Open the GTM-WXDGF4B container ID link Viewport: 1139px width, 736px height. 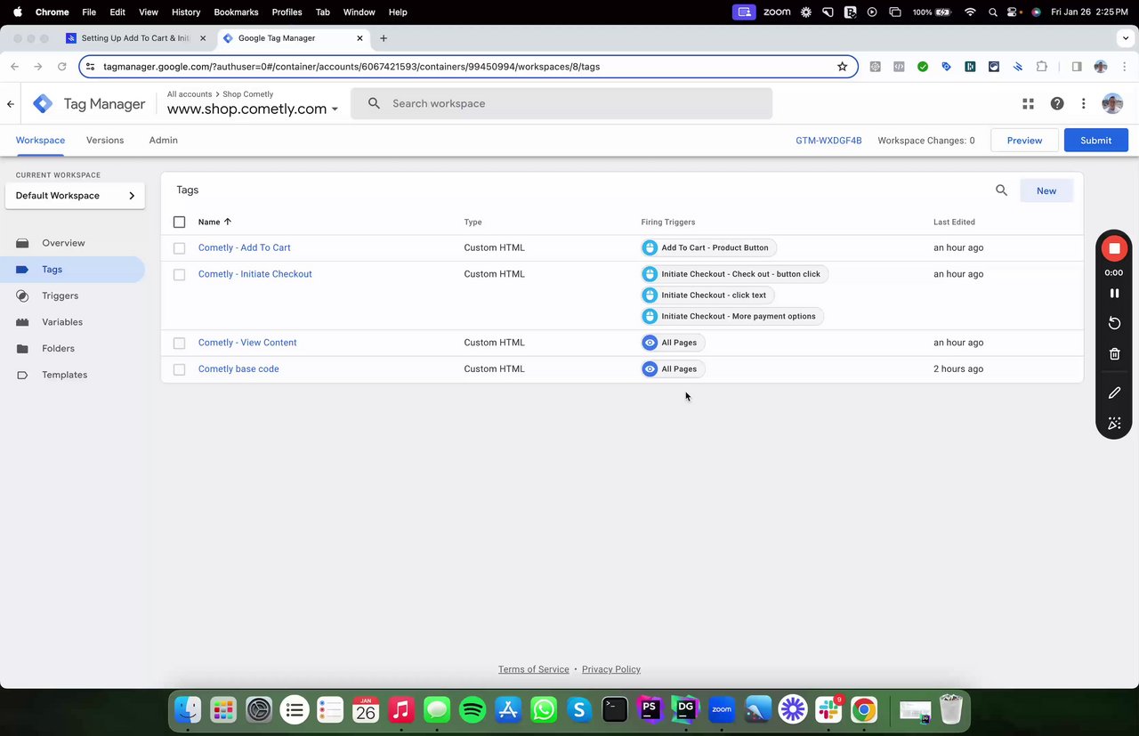point(828,141)
